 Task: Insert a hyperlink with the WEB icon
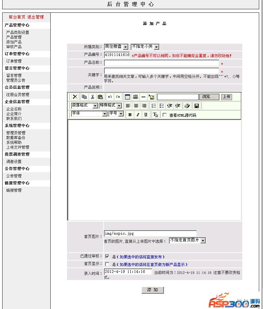click(135, 97)
